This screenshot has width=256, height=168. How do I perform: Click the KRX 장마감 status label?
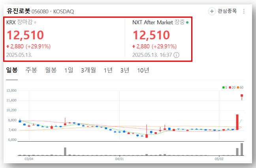tap(19, 22)
